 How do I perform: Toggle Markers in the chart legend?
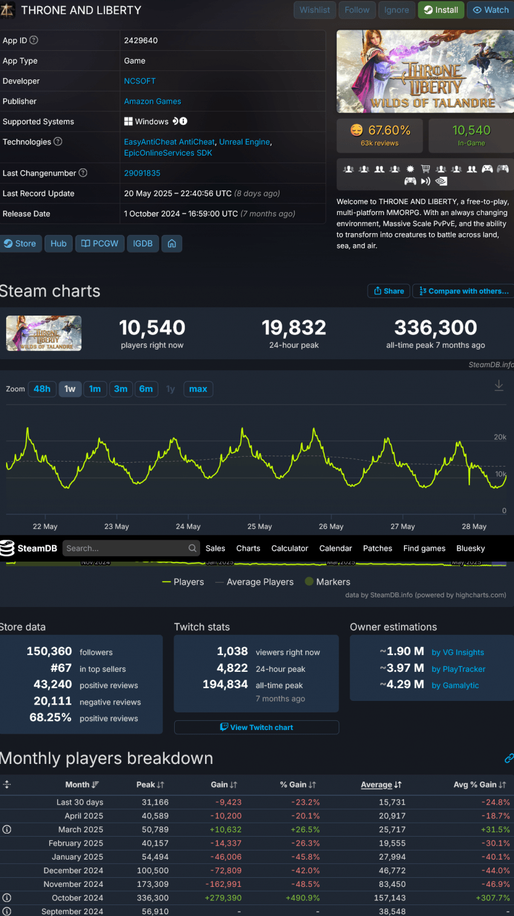328,582
